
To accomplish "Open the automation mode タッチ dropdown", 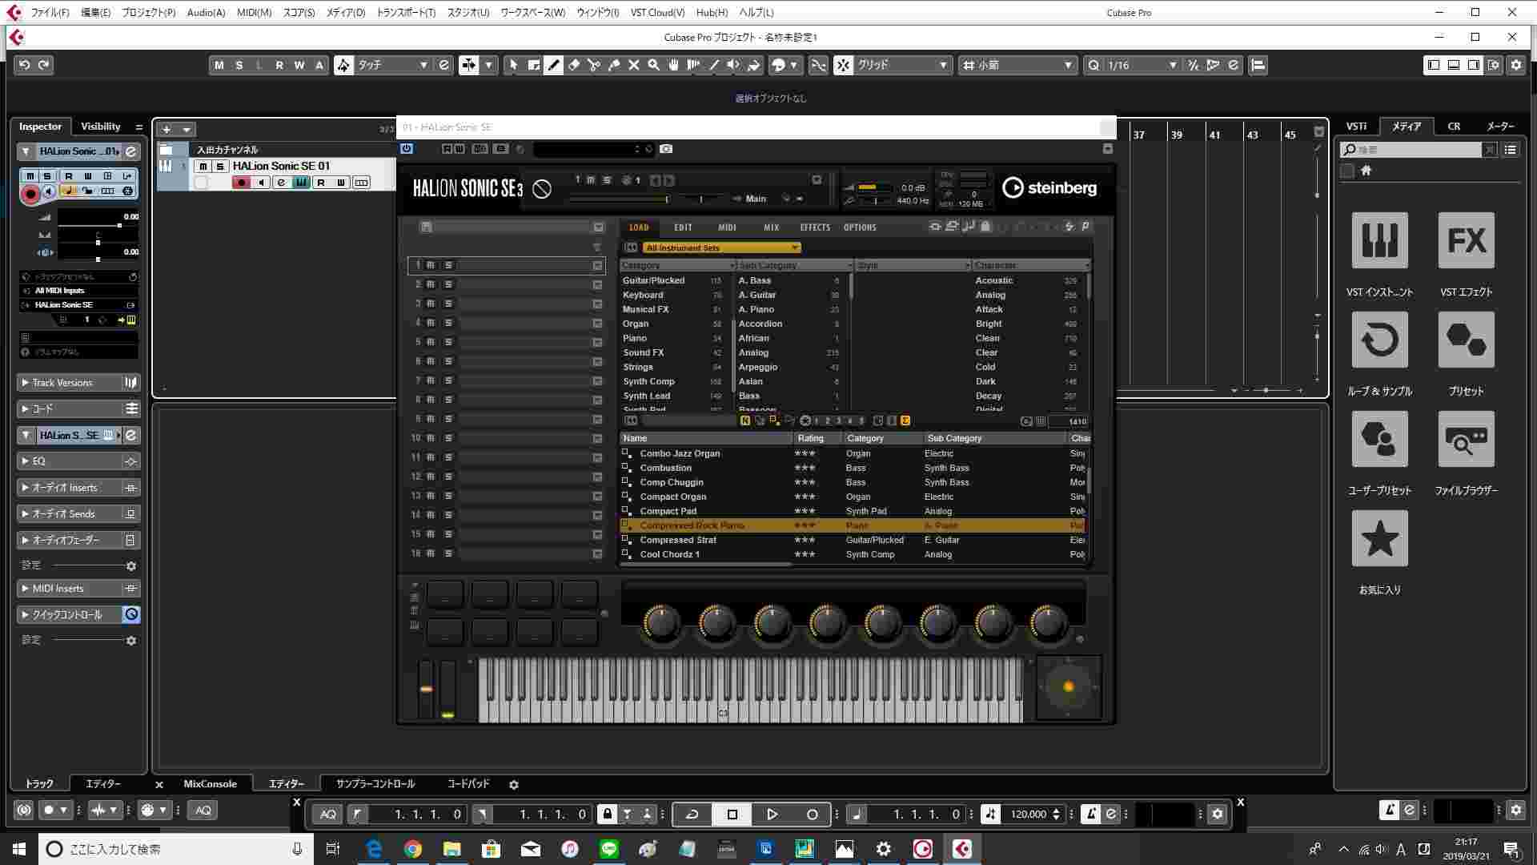I will tap(392, 65).
